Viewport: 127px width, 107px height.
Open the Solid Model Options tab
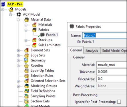coord(114,51)
